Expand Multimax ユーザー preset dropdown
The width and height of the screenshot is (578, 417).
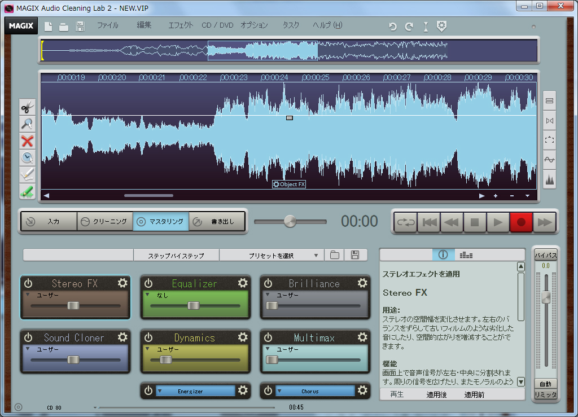(x=268, y=349)
